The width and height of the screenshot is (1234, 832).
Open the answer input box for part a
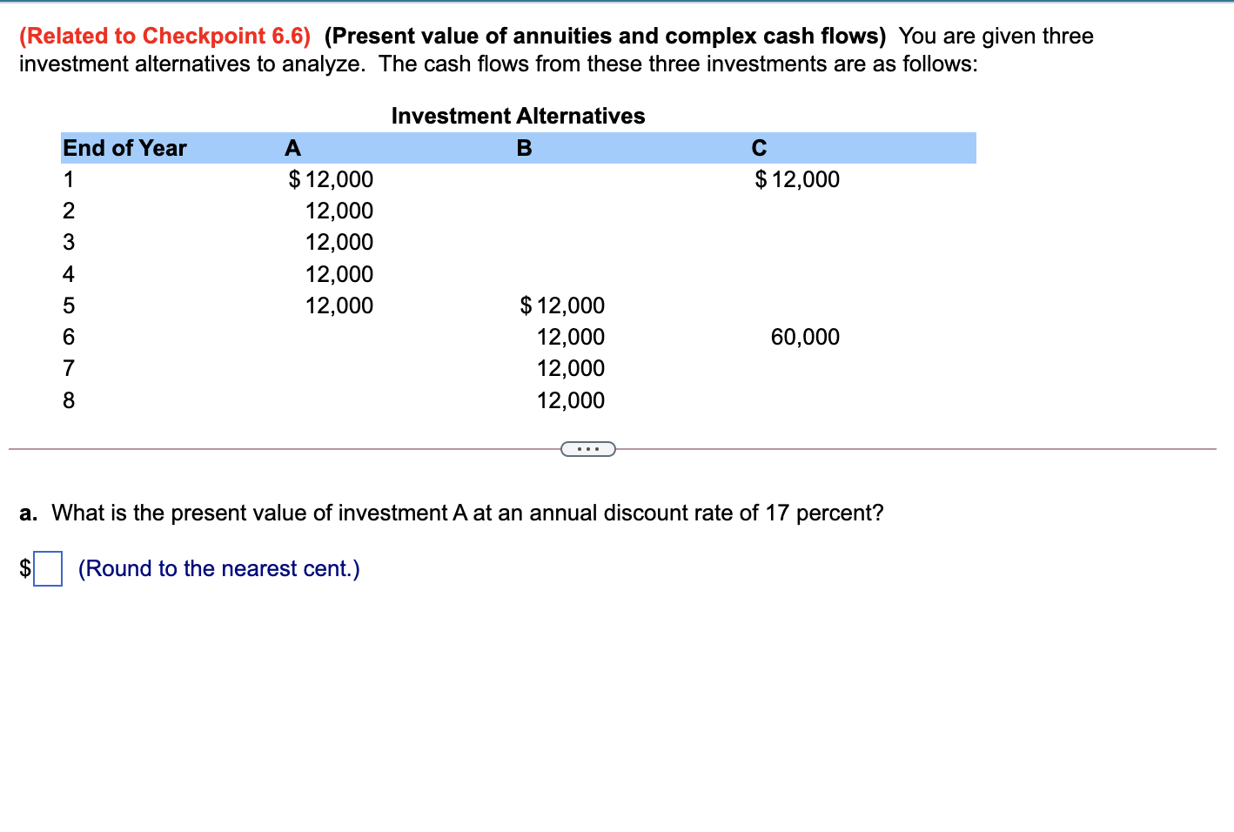[48, 568]
